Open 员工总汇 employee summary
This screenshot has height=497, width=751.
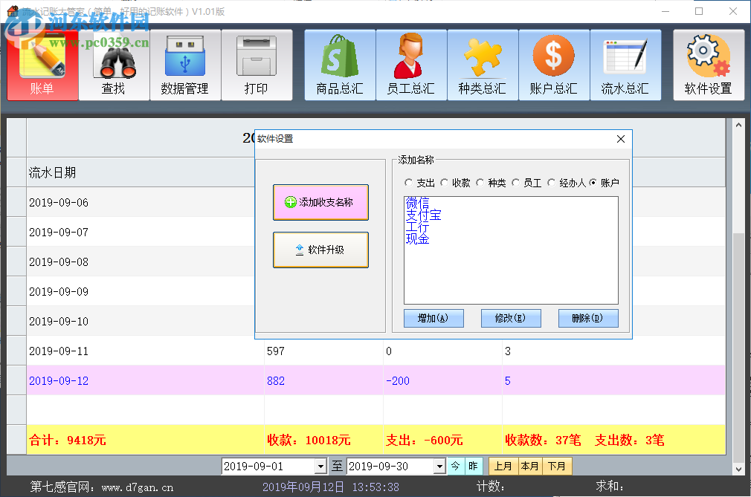pyautogui.click(x=411, y=65)
